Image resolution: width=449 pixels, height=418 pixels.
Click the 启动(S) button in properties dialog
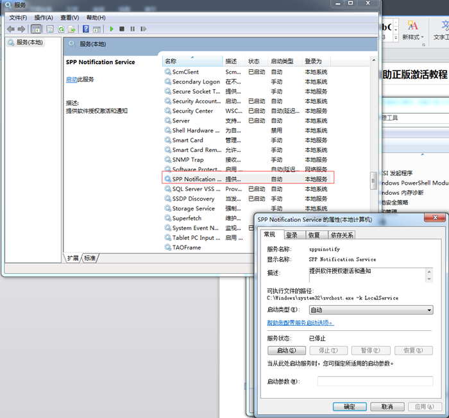pyautogui.click(x=286, y=351)
